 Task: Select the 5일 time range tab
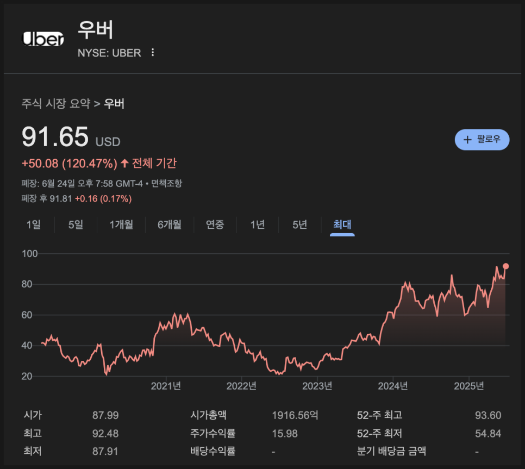(x=76, y=224)
